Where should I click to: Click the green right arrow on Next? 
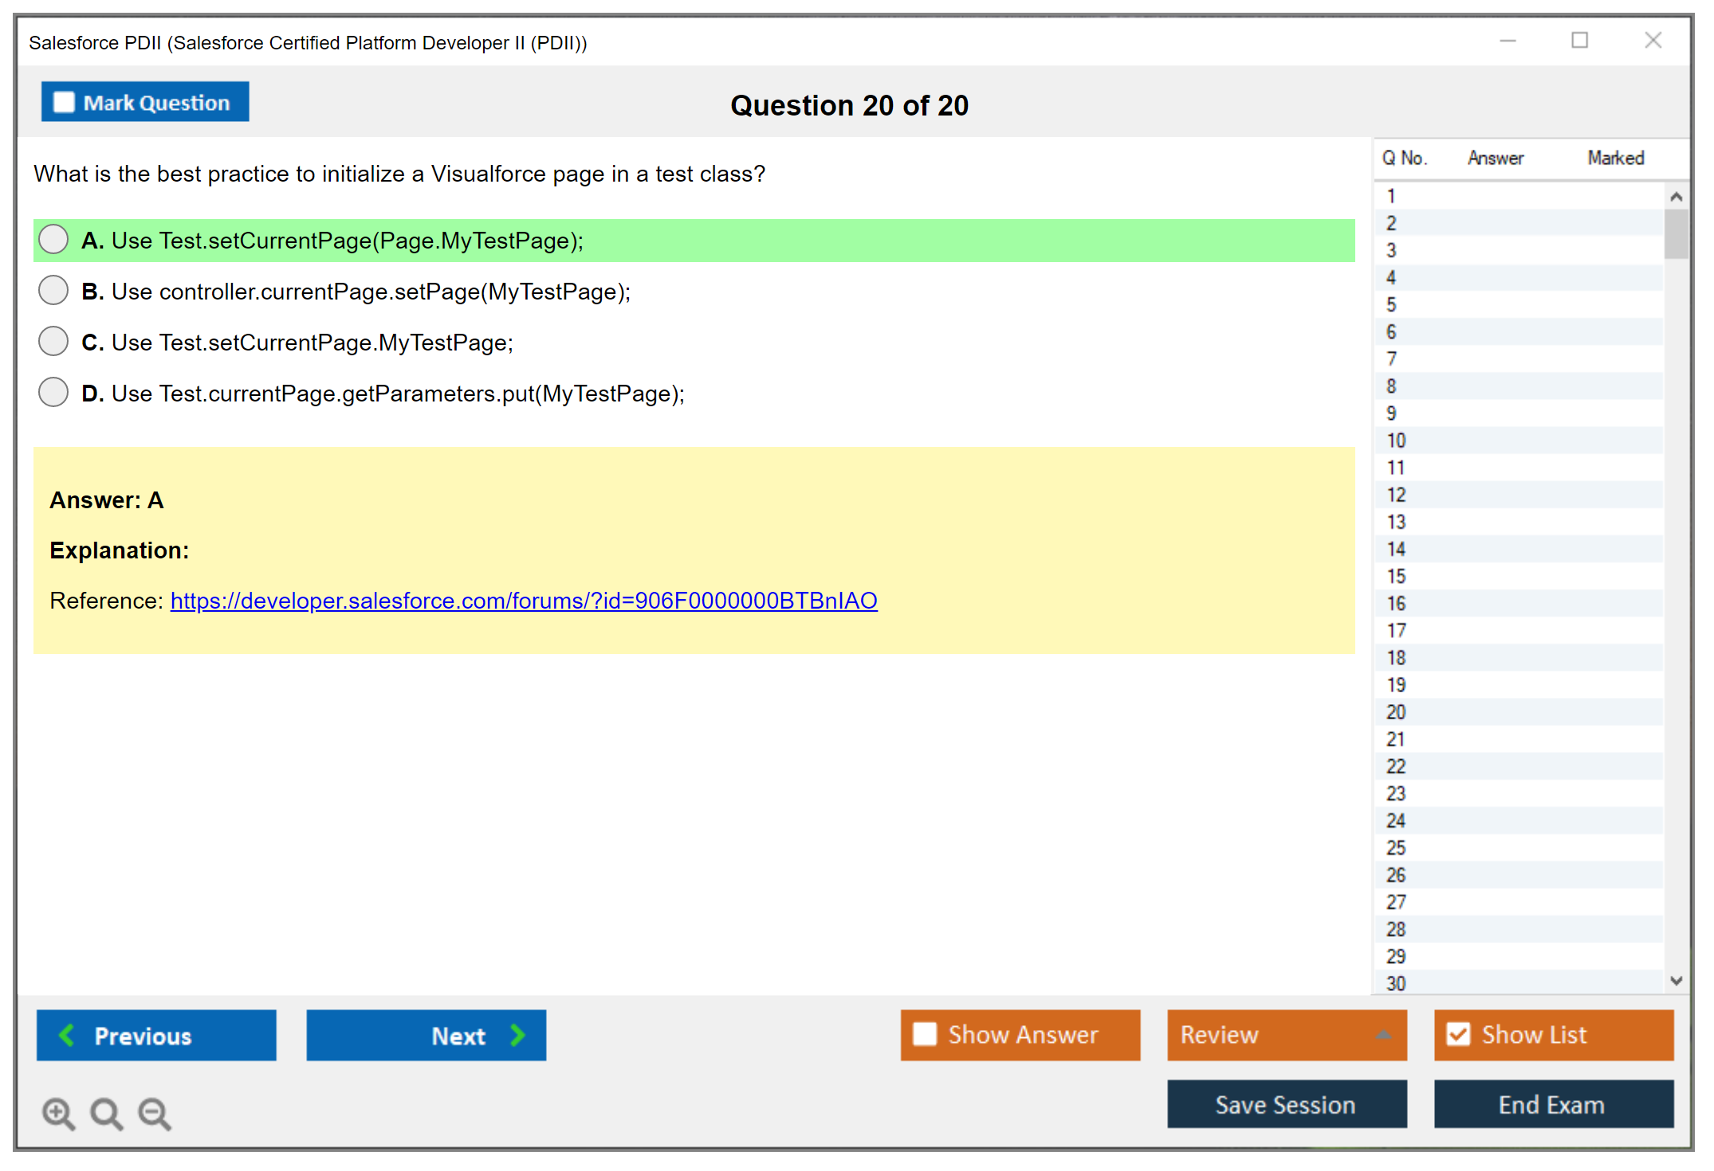click(x=517, y=1035)
